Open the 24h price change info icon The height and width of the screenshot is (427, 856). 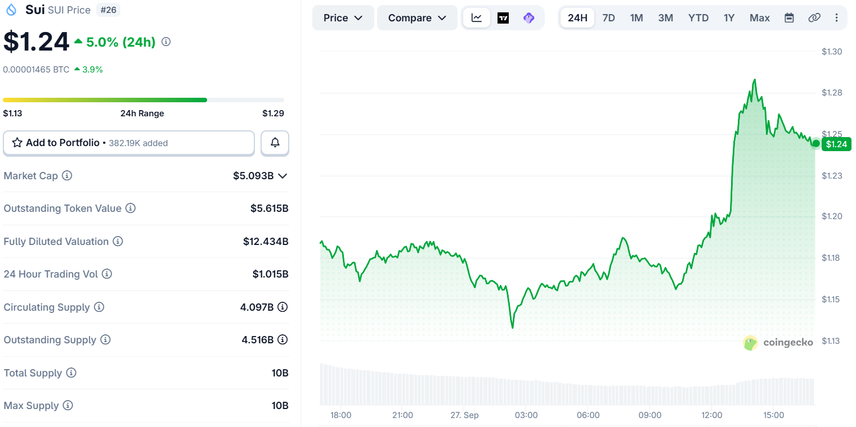pyautogui.click(x=166, y=42)
